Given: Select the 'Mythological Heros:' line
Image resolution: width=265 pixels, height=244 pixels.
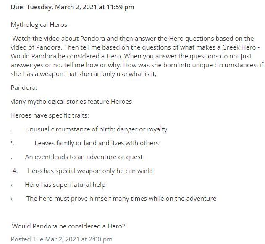Looking at the screenshot, I should pos(40,25).
